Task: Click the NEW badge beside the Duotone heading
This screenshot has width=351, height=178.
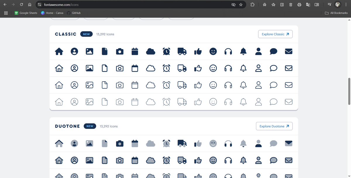Action: (90, 126)
